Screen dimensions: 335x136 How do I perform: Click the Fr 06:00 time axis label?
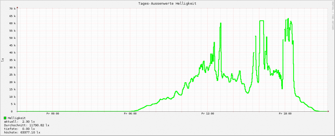(x=130, y=114)
